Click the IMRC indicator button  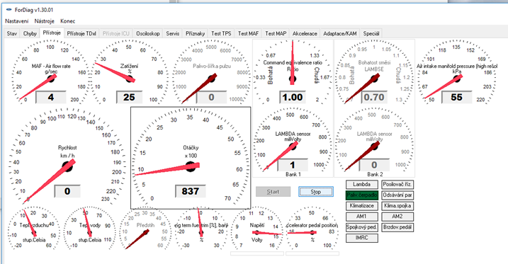coord(362,238)
